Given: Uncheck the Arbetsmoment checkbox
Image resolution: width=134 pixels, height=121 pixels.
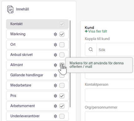Looking at the screenshot, I should 62,106.
